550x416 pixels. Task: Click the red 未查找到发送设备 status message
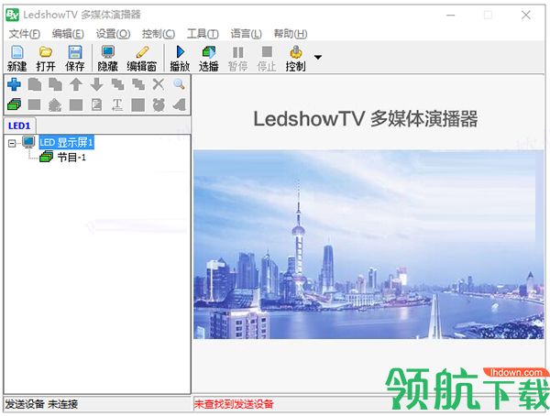click(234, 404)
